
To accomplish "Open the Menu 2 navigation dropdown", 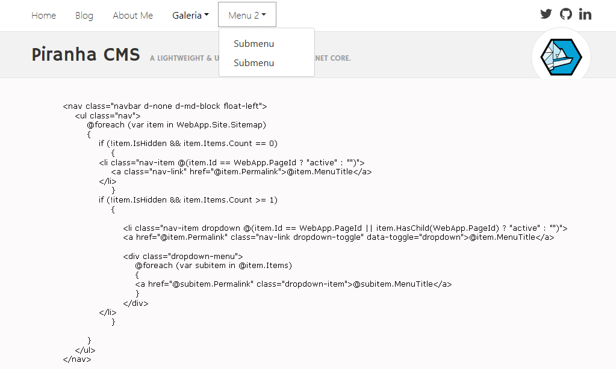I will (x=247, y=15).
